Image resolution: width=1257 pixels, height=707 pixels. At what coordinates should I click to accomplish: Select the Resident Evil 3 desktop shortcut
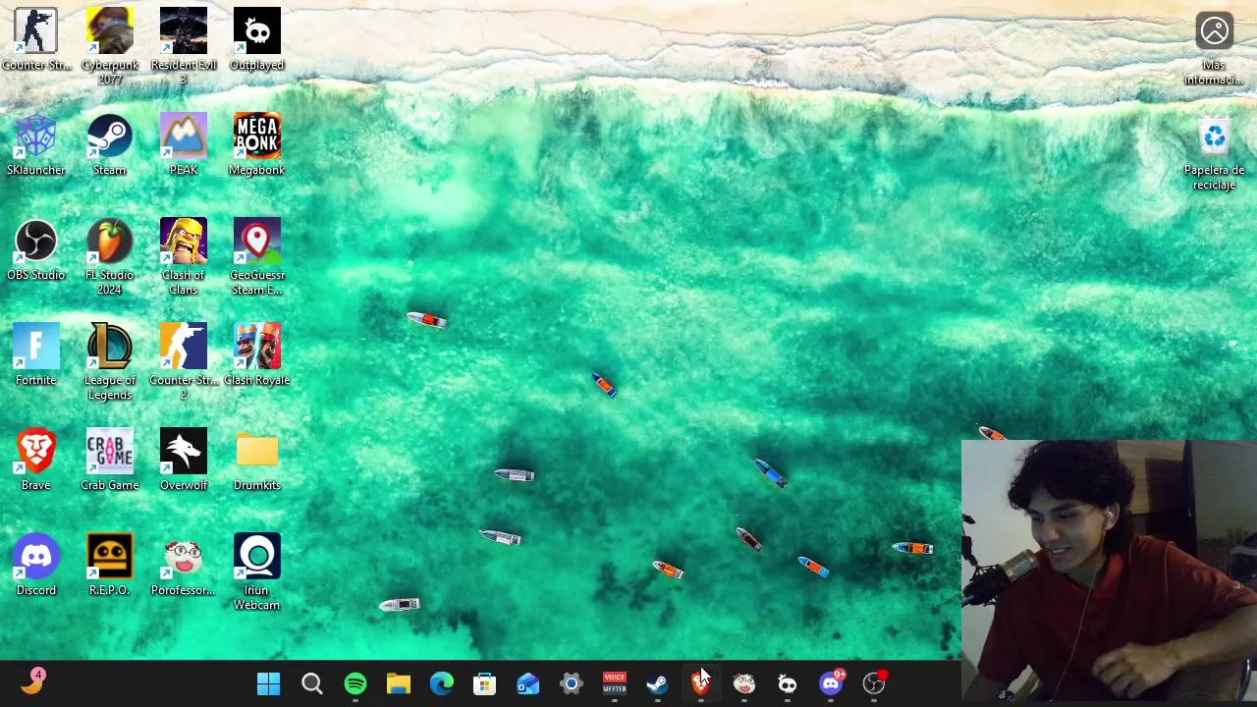coord(184,46)
